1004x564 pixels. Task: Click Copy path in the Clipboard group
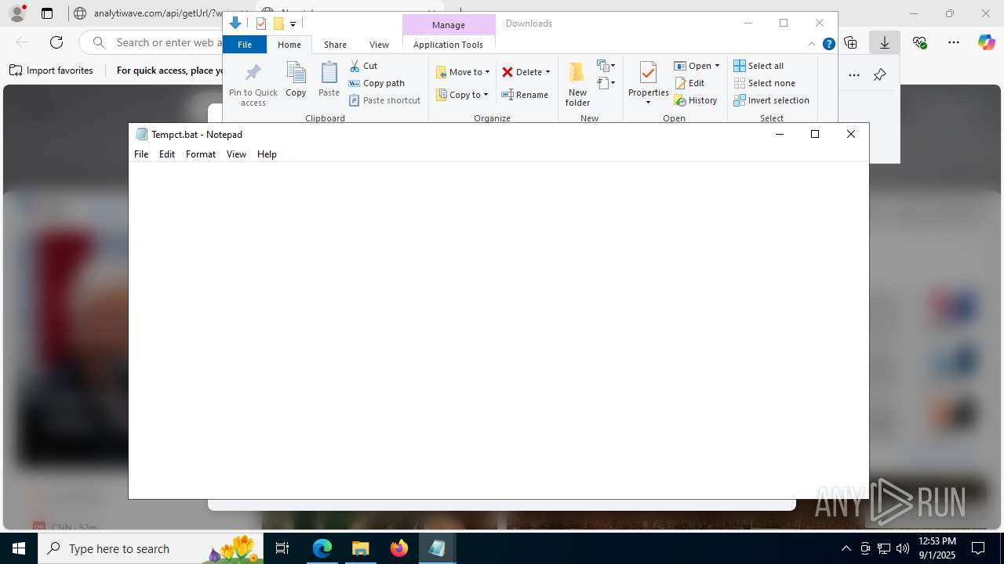(x=376, y=83)
